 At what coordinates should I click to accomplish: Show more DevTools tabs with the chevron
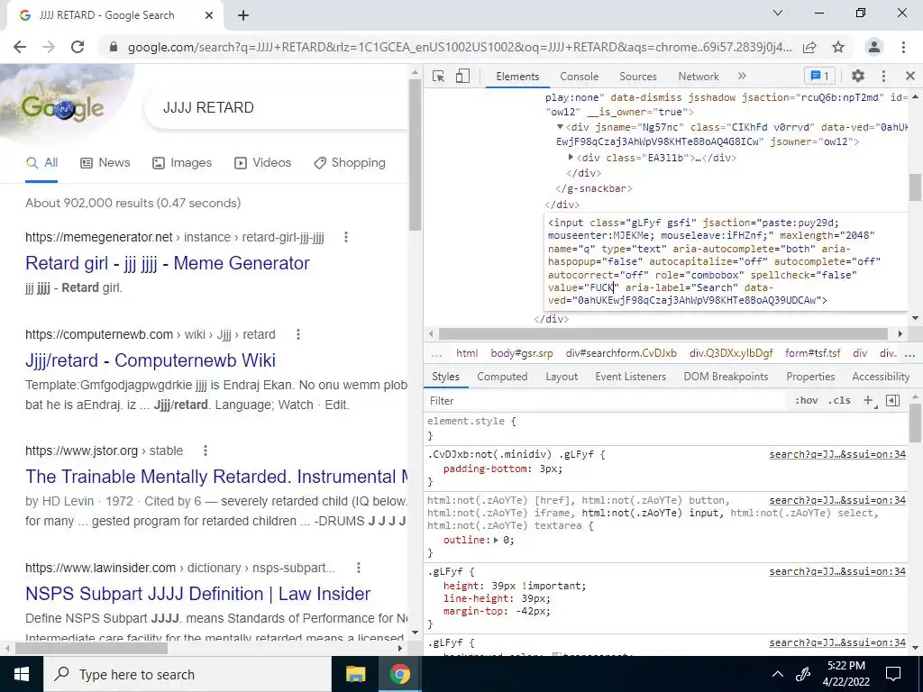click(x=742, y=76)
